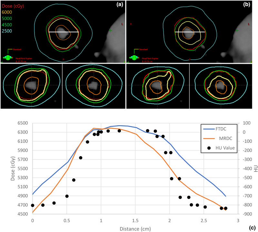
Task: Select the green crosshair marker in panel (a)
Action: 111,30
